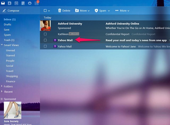Tick the checkbox for the unread Yahoo Mail message
This screenshot has width=170, height=125.
coord(45,40)
